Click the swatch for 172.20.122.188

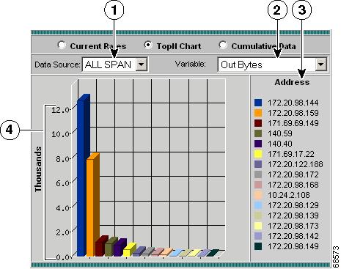258,164
